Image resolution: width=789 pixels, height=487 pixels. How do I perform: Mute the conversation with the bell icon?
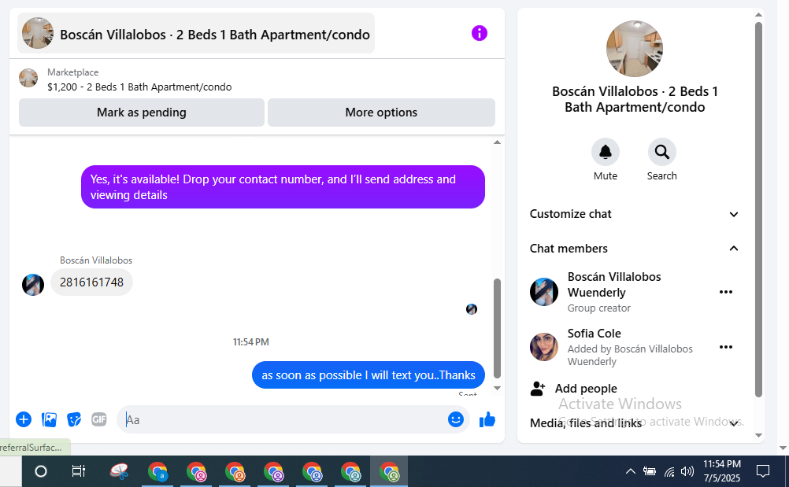(x=605, y=152)
